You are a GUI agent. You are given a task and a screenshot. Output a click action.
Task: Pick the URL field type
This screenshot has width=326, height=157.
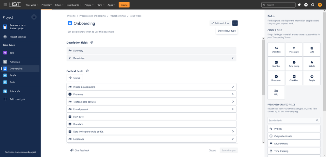coord(276,92)
